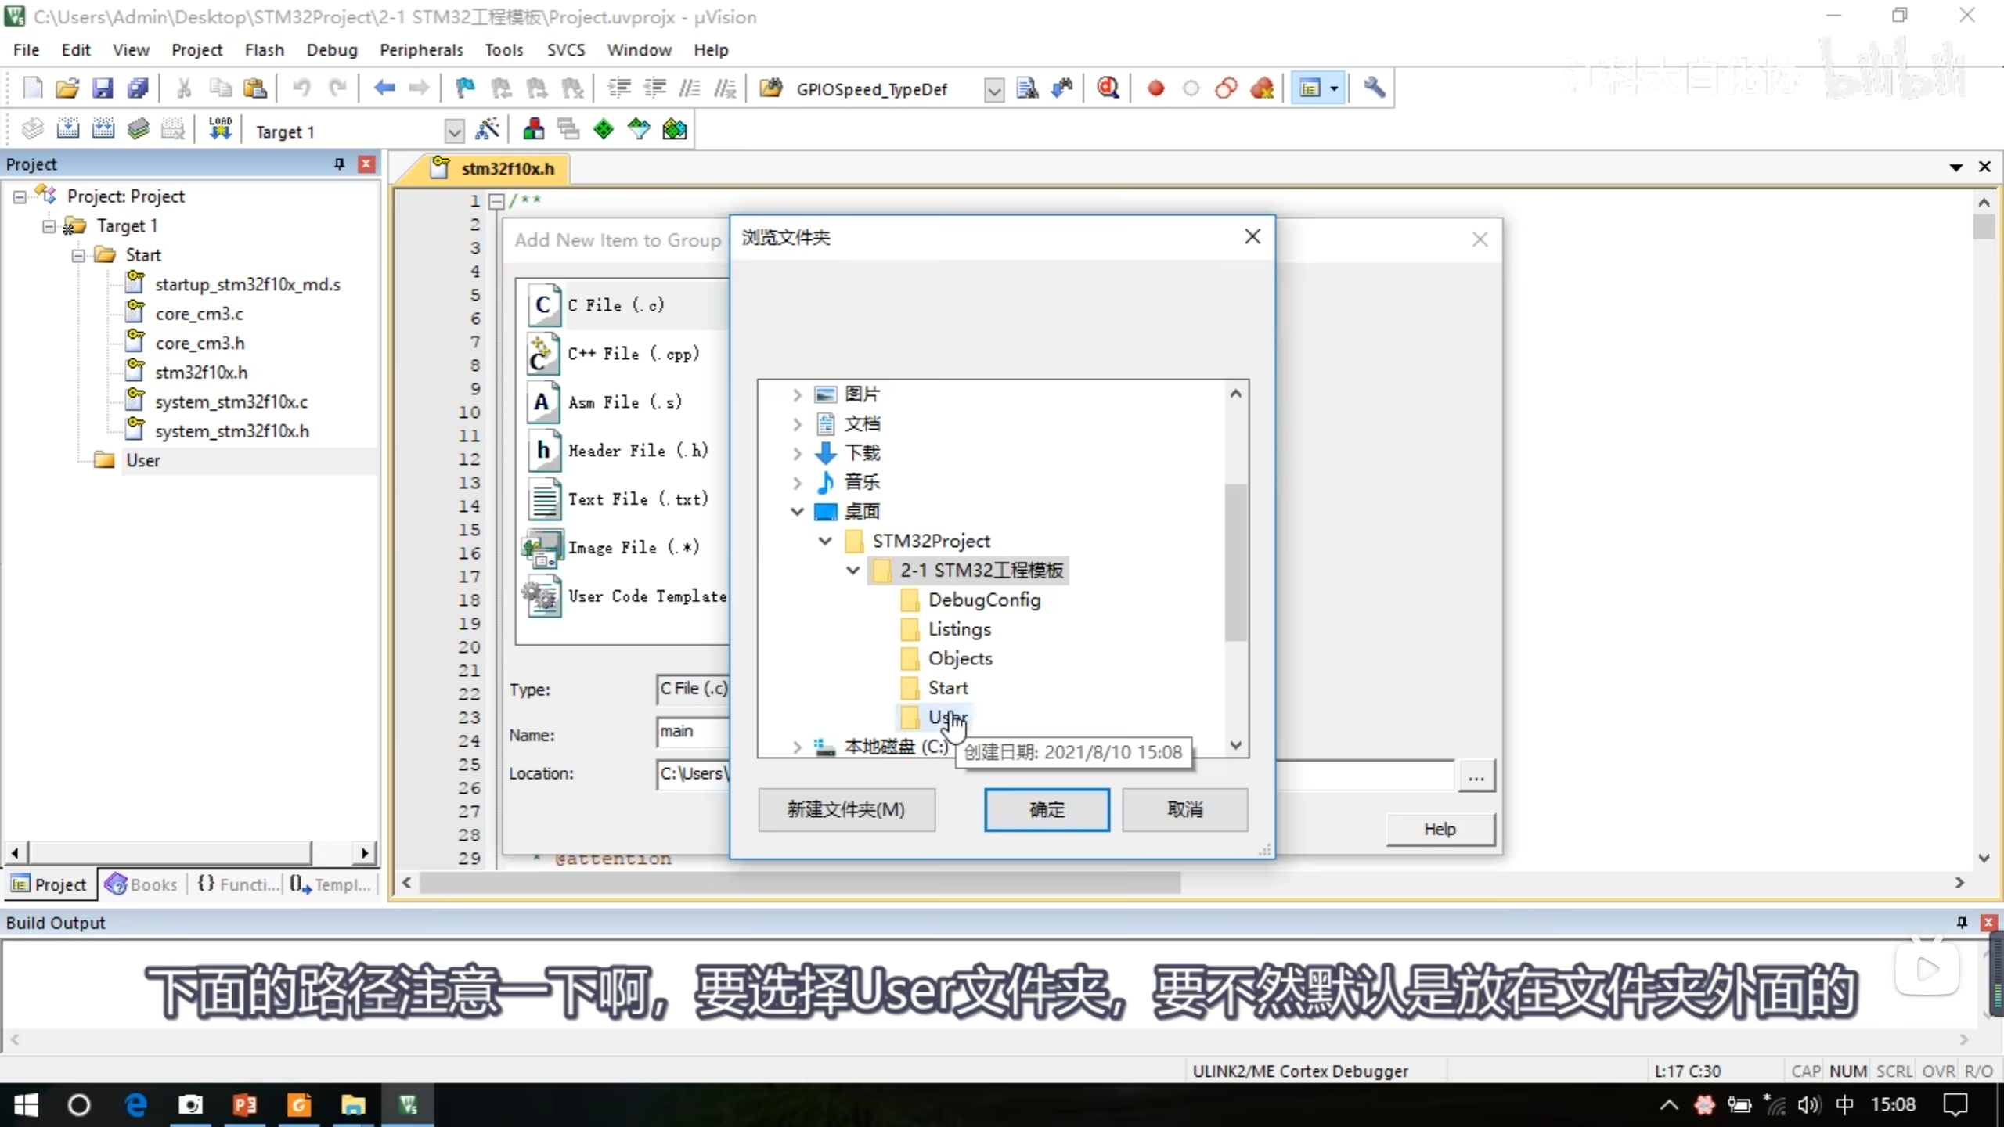Expand the 本地磁盘 (C:) node

click(797, 747)
